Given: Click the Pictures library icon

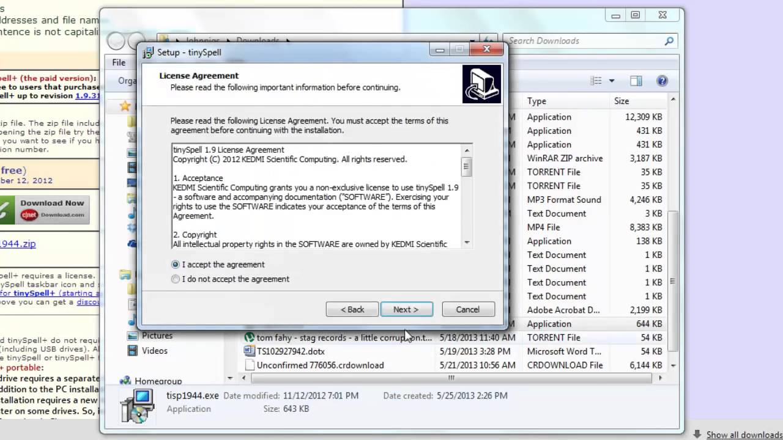Looking at the screenshot, I should tap(132, 335).
